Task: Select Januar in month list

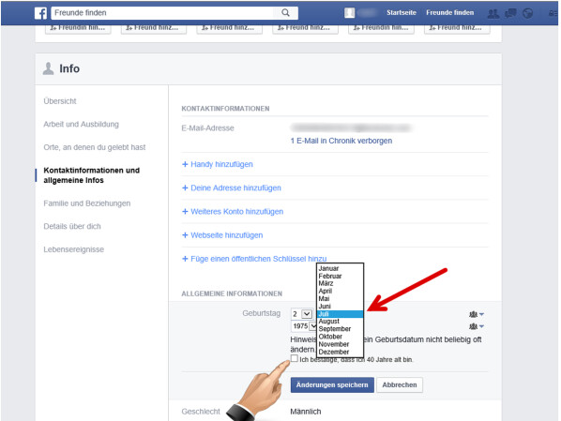Action: tap(340, 268)
